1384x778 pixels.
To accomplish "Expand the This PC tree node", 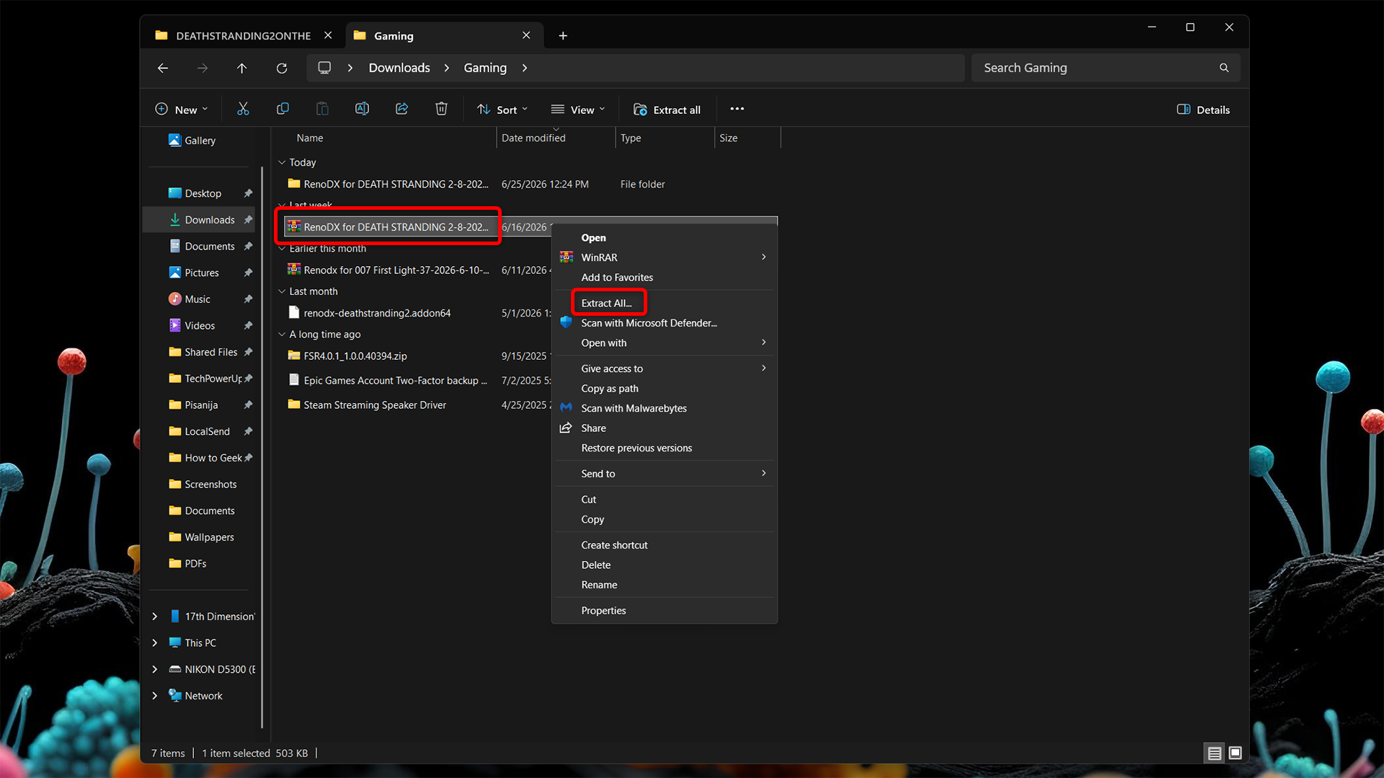I will point(154,642).
